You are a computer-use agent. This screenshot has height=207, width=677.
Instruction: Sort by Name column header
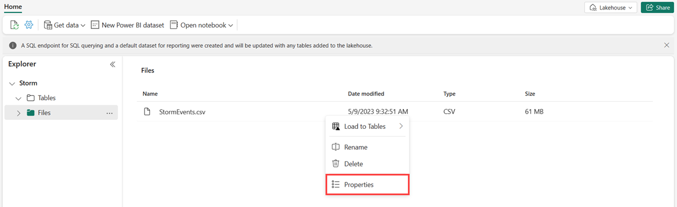click(150, 94)
